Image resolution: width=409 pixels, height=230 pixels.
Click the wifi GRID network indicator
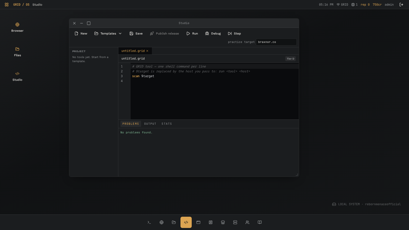[x=342, y=5]
